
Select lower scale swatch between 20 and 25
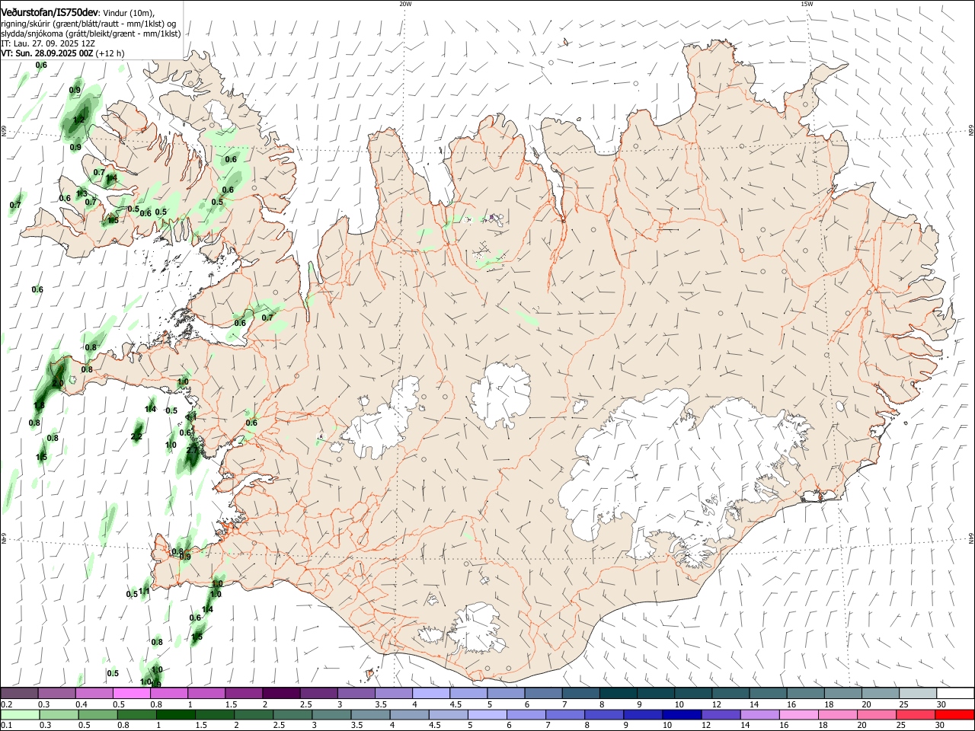click(x=877, y=714)
